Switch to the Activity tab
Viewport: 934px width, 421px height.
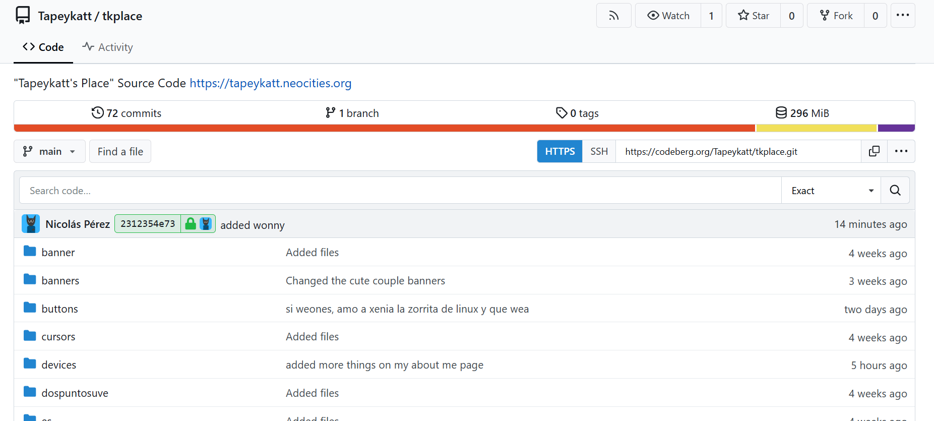pyautogui.click(x=108, y=47)
